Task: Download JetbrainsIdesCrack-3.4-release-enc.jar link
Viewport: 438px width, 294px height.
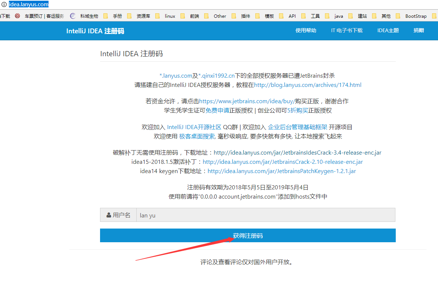Action: pos(298,153)
